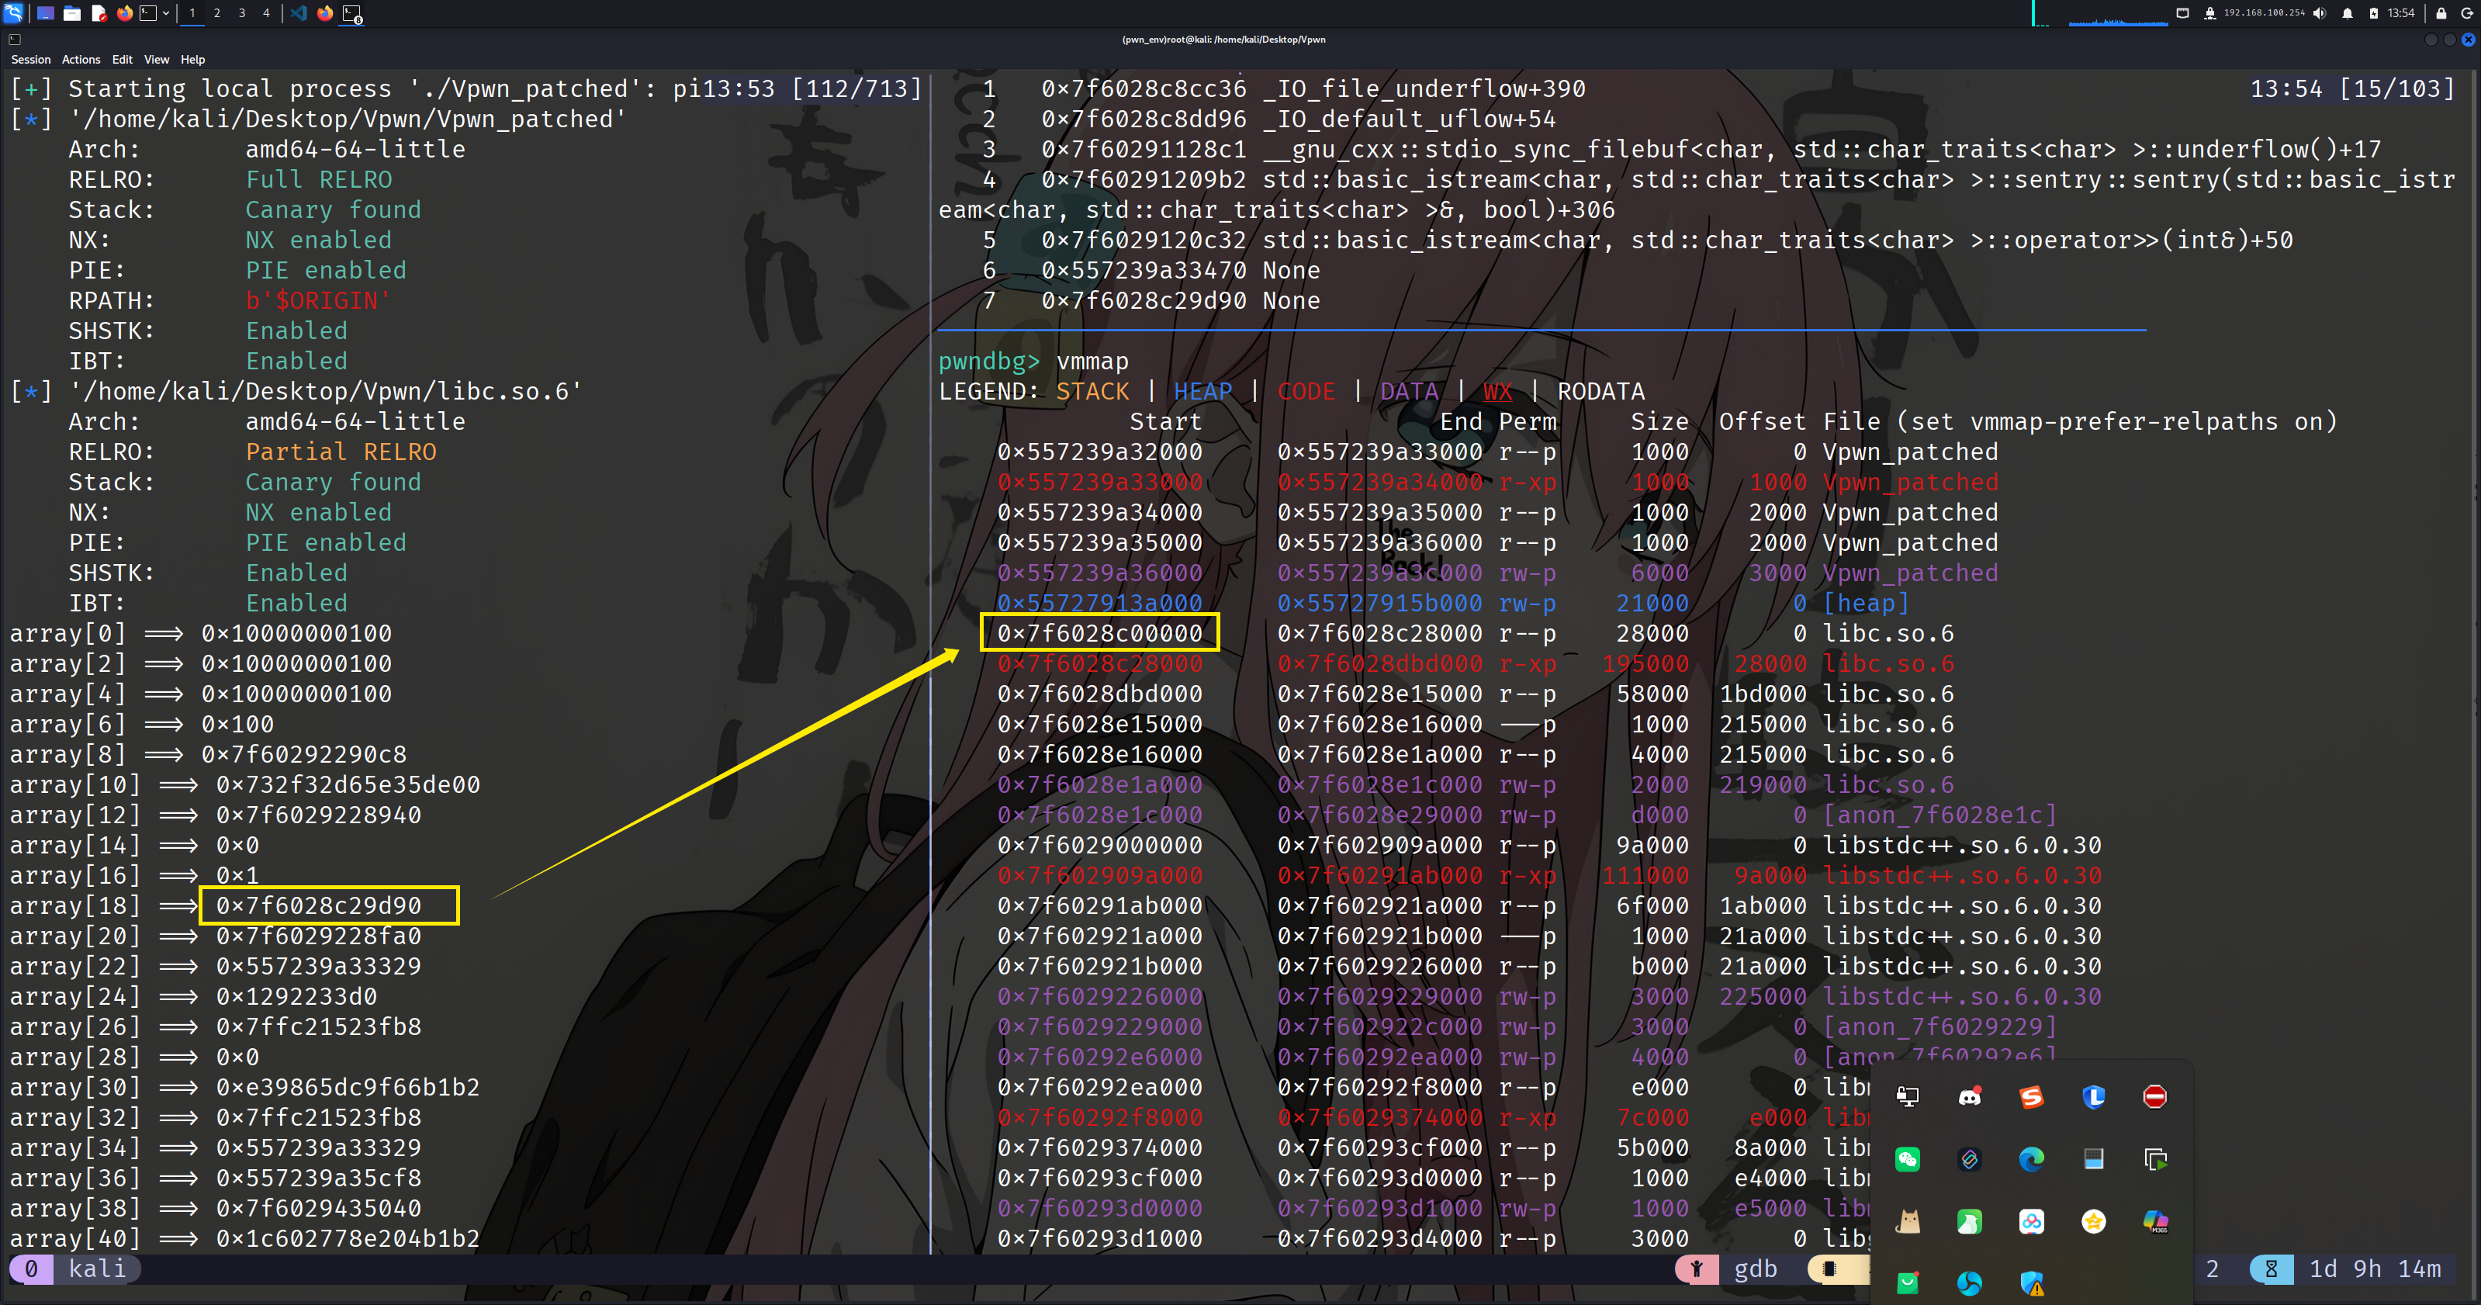
Task: Click the blue swirl icon in tray popup
Action: coord(1970,1282)
